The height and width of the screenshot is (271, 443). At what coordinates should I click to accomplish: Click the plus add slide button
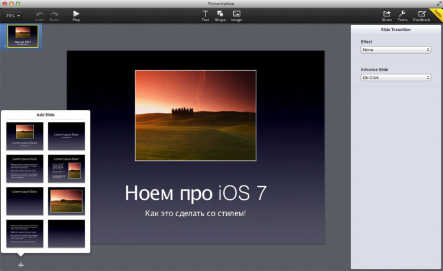tap(21, 265)
